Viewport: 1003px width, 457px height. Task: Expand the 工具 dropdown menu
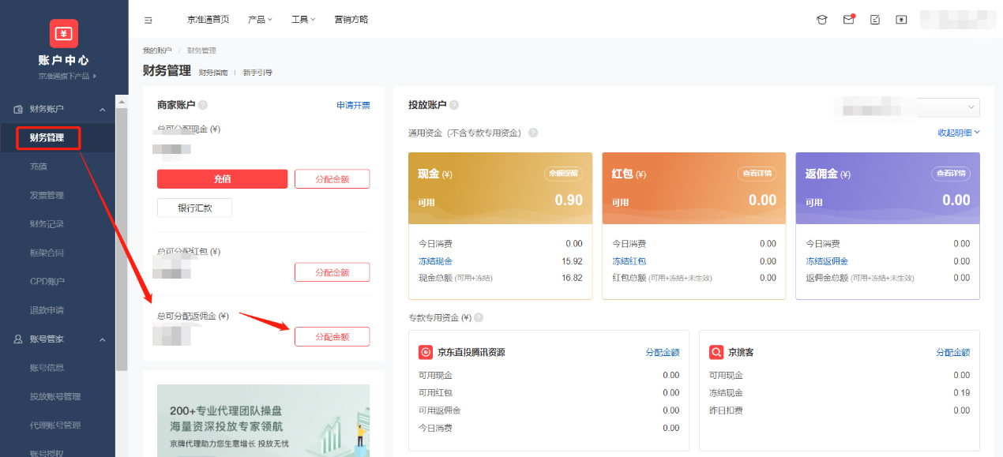click(x=302, y=19)
